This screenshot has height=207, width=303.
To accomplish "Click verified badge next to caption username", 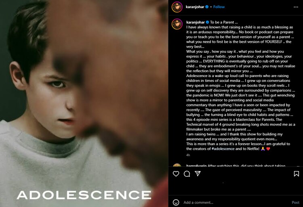I will coord(207,22).
